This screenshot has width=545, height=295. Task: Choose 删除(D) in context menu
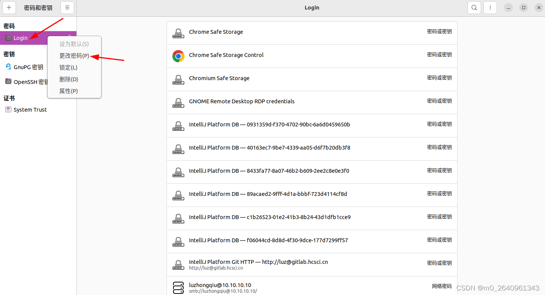tap(74, 79)
